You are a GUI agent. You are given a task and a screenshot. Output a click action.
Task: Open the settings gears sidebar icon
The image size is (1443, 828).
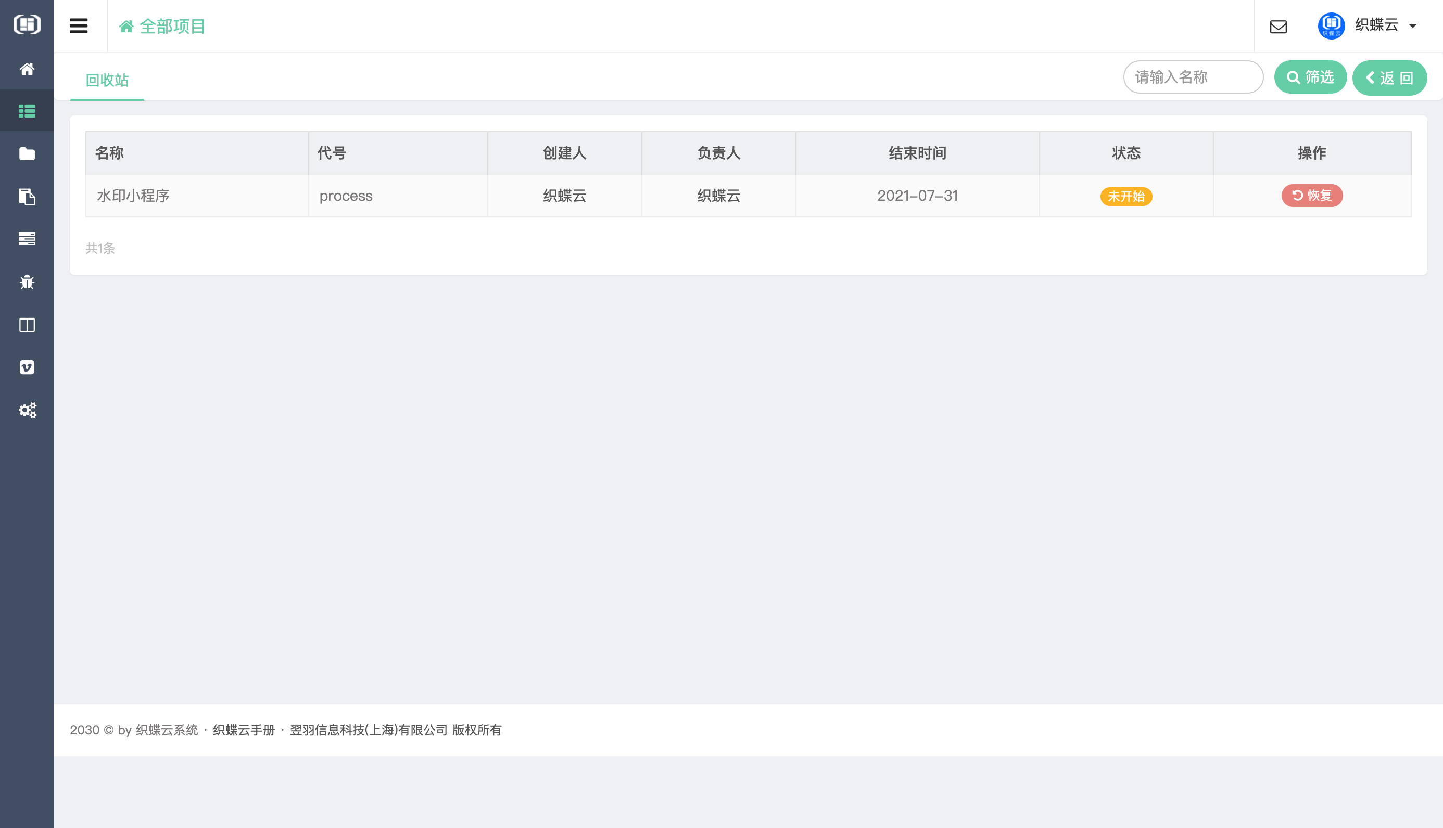click(27, 410)
